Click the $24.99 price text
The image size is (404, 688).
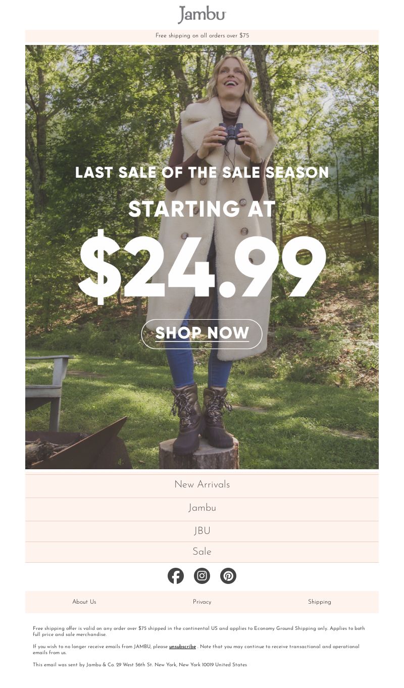click(203, 267)
